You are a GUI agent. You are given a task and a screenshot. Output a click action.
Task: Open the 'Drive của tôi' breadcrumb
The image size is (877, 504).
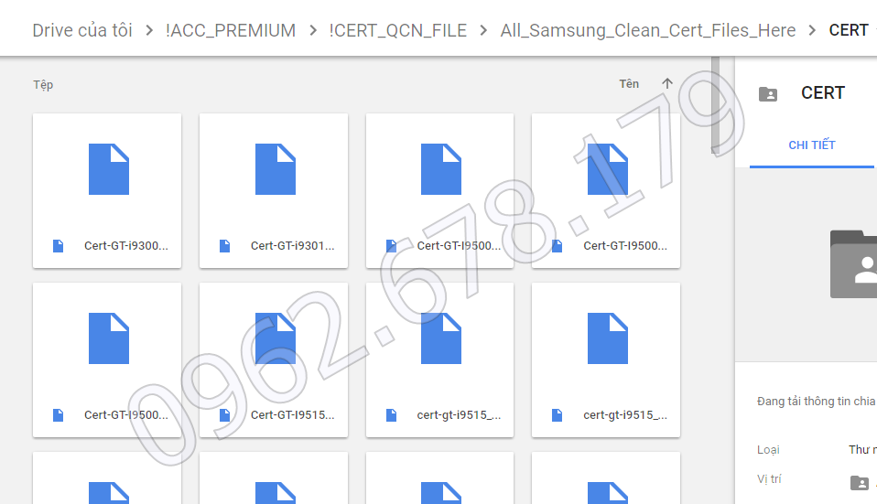pyautogui.click(x=82, y=30)
